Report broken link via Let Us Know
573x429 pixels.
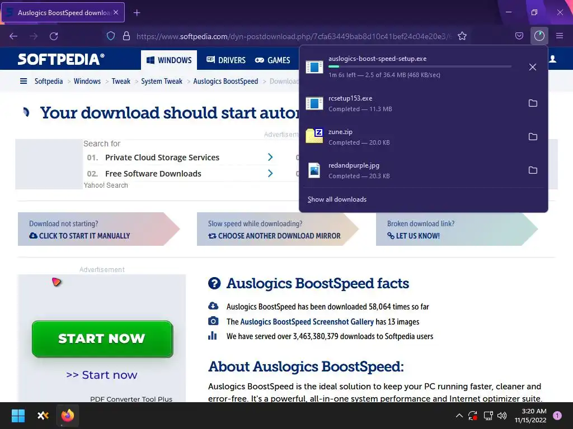pyautogui.click(x=414, y=236)
